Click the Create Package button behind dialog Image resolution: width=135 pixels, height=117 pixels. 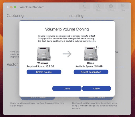coord(96,98)
